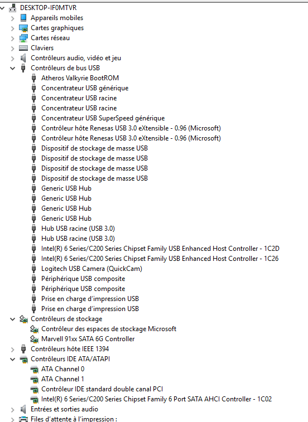Select Contrôleur IDE standard double canal PCI
This screenshot has height=422, width=308.
tap(102, 389)
